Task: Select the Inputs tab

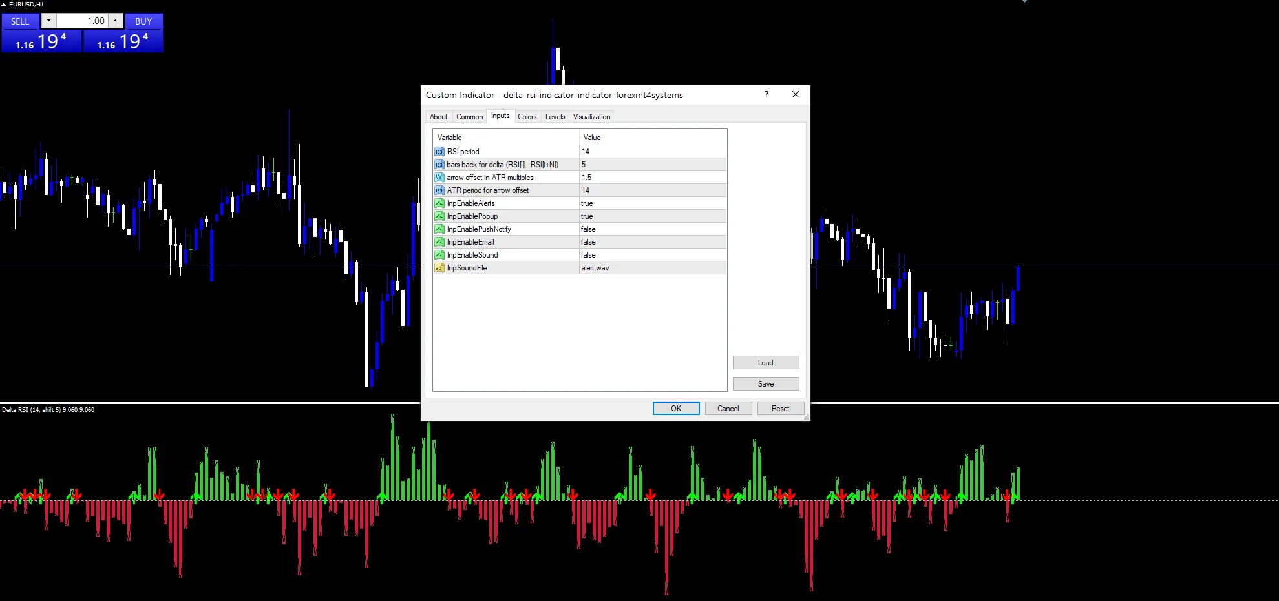Action: pos(500,116)
